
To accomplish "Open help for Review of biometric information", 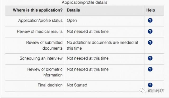I will (150, 69).
